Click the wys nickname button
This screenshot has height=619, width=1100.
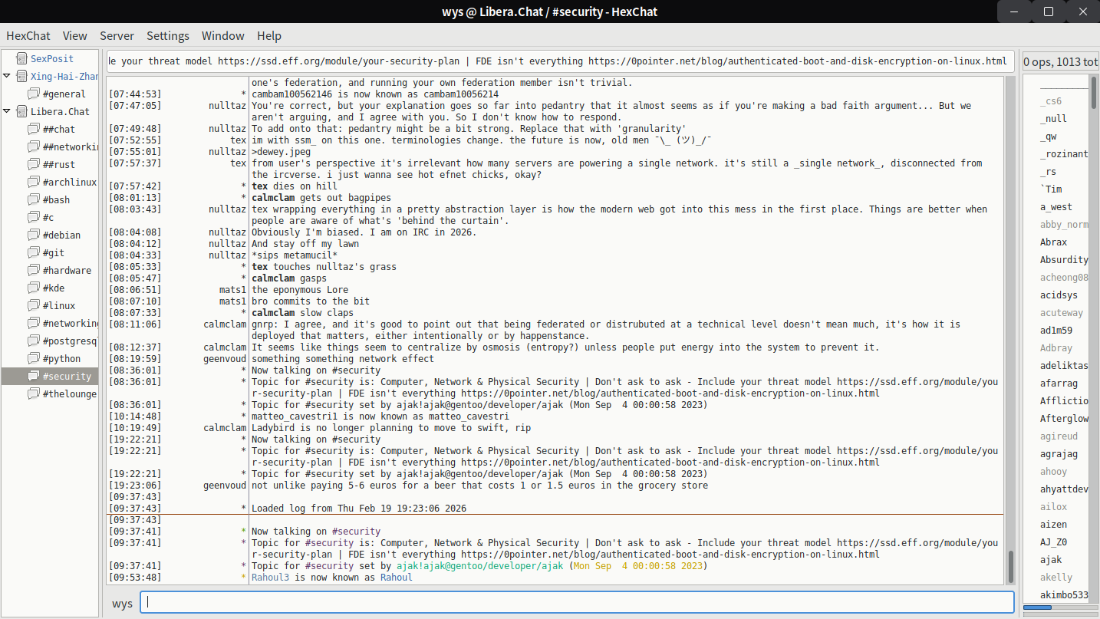(x=122, y=603)
